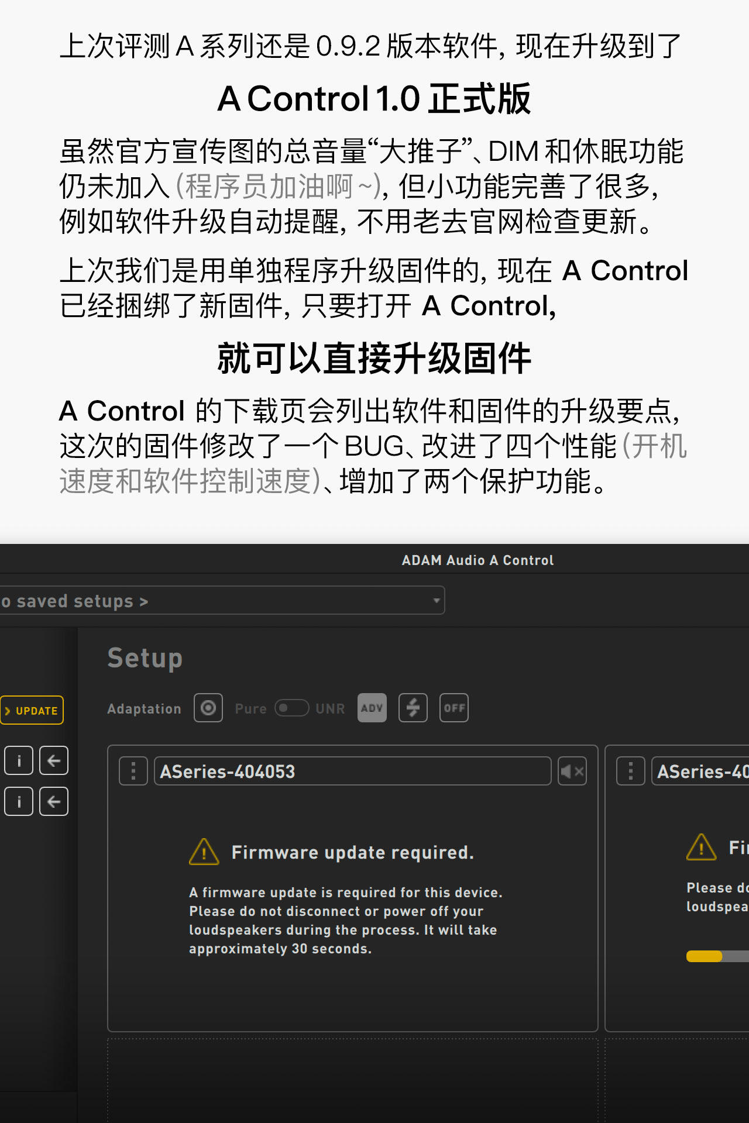Click the warning triangle on the second speaker card
The width and height of the screenshot is (749, 1123).
(702, 847)
